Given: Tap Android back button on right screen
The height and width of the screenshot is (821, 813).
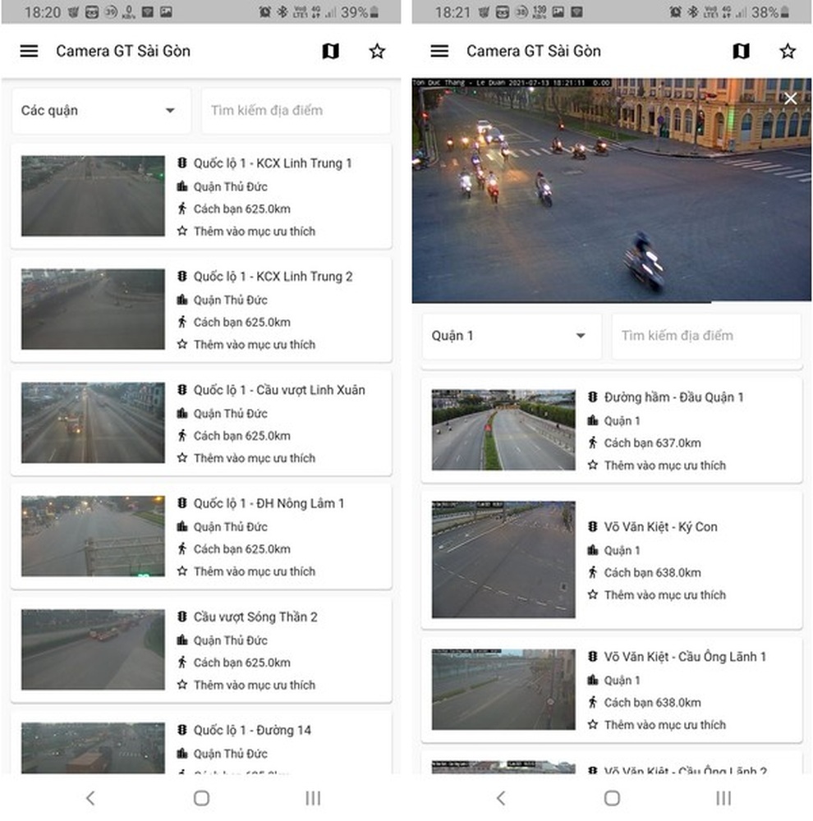Looking at the screenshot, I should (x=501, y=798).
